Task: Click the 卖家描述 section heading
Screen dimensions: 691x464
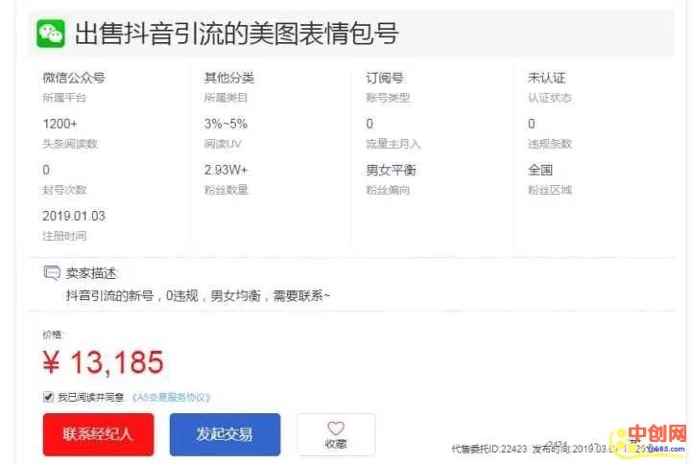Action: tap(91, 273)
